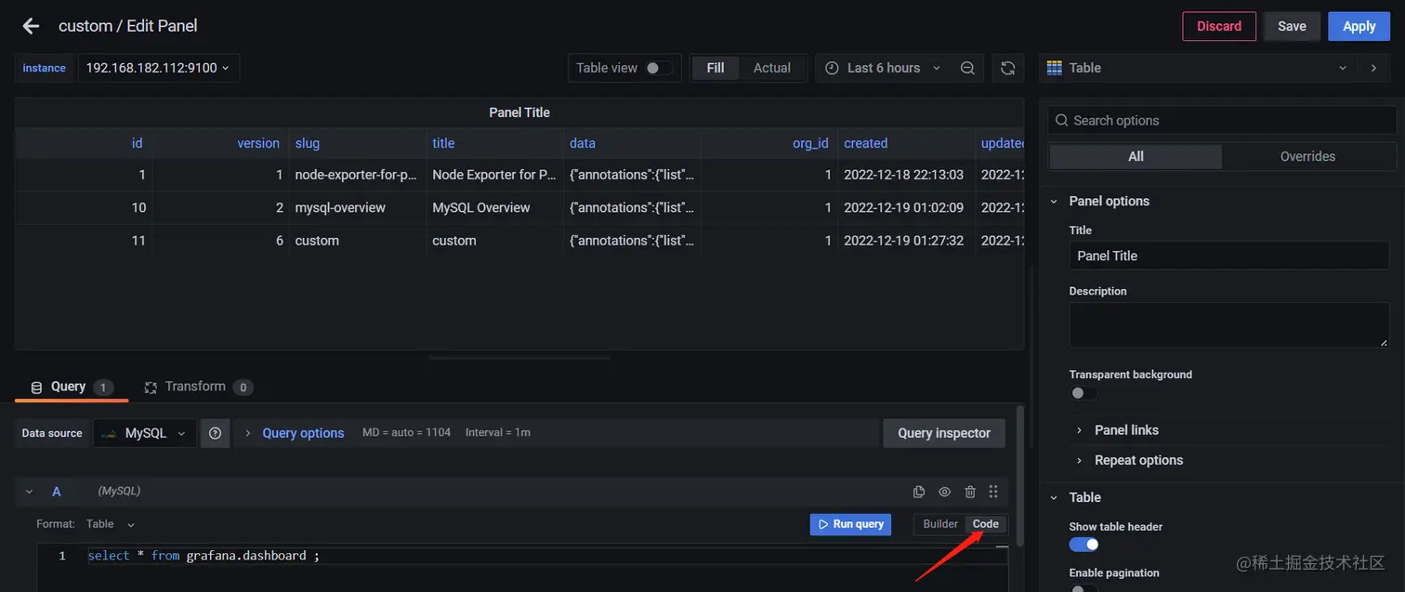Open data source help icon
The image size is (1405, 592).
[x=215, y=433]
